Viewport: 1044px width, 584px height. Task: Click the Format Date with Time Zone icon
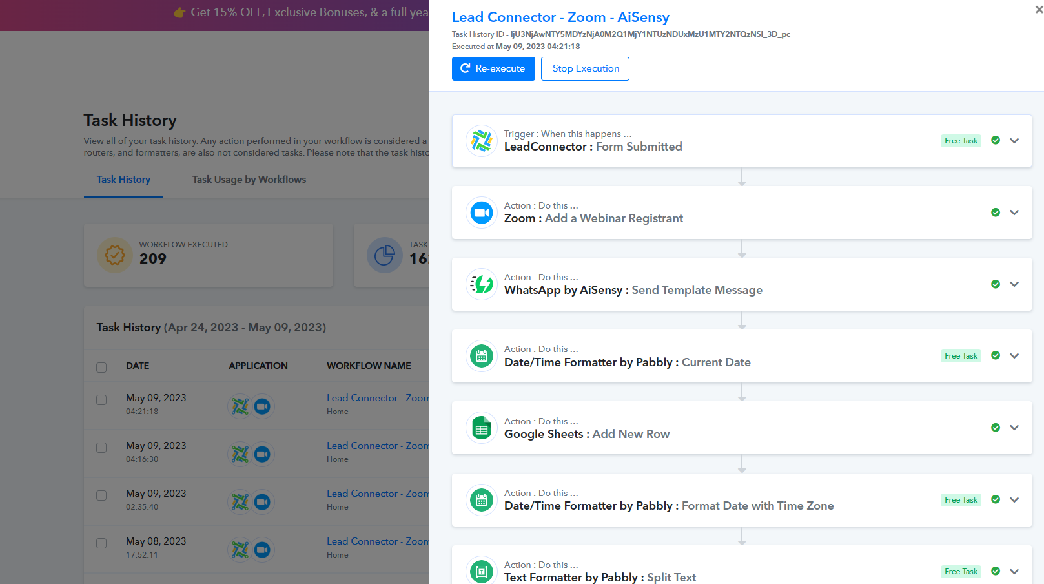click(x=482, y=500)
